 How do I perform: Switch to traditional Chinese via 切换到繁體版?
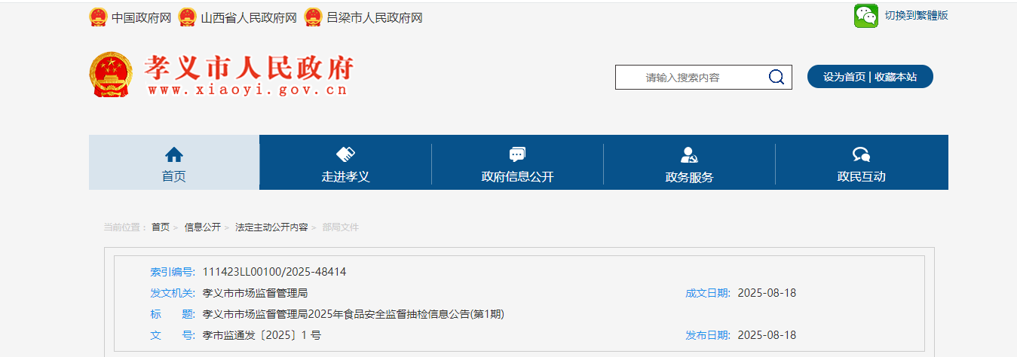click(x=916, y=15)
